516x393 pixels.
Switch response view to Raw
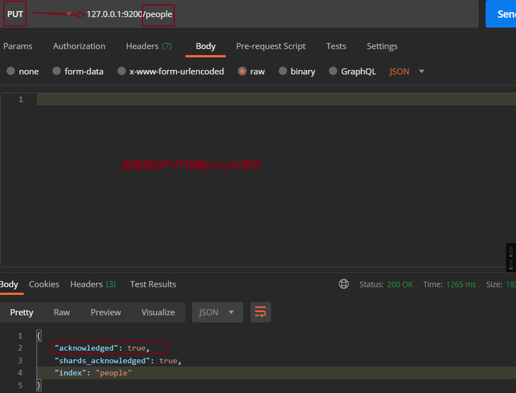click(x=62, y=312)
